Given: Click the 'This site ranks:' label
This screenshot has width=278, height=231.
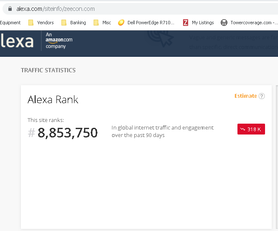Looking at the screenshot, I should coord(46,120).
